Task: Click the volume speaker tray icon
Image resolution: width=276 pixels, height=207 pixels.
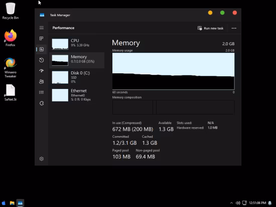Action: point(238,203)
